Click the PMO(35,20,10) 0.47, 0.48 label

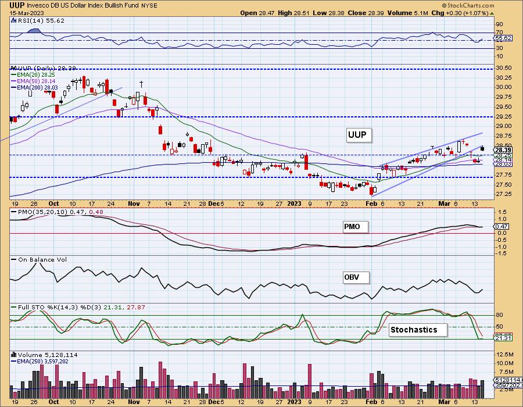tap(60, 212)
